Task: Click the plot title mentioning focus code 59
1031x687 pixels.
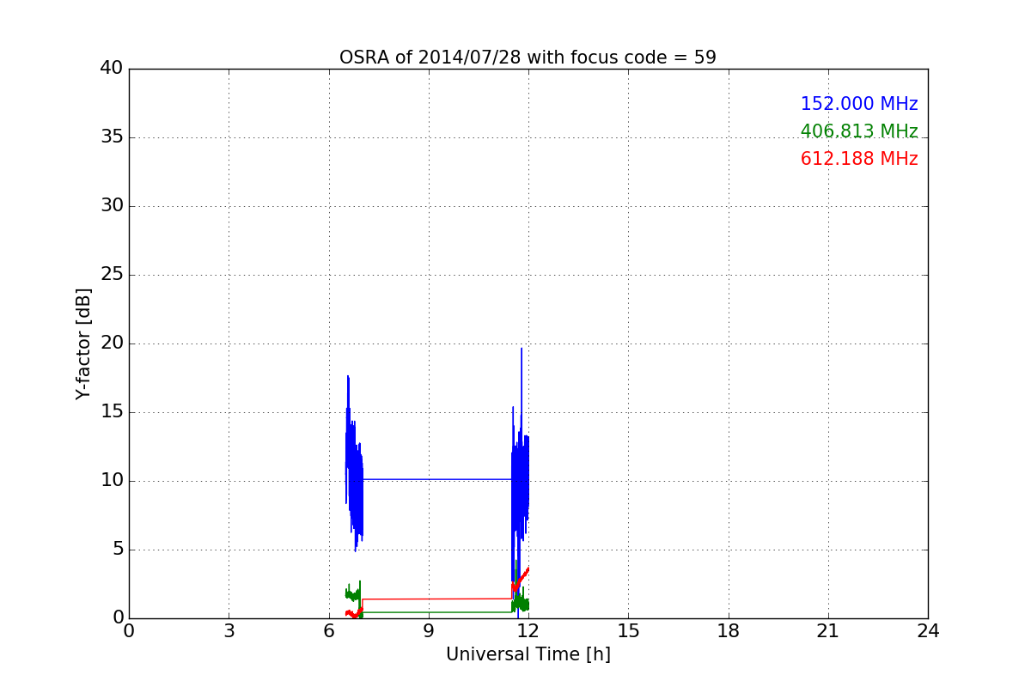Action: tap(528, 58)
